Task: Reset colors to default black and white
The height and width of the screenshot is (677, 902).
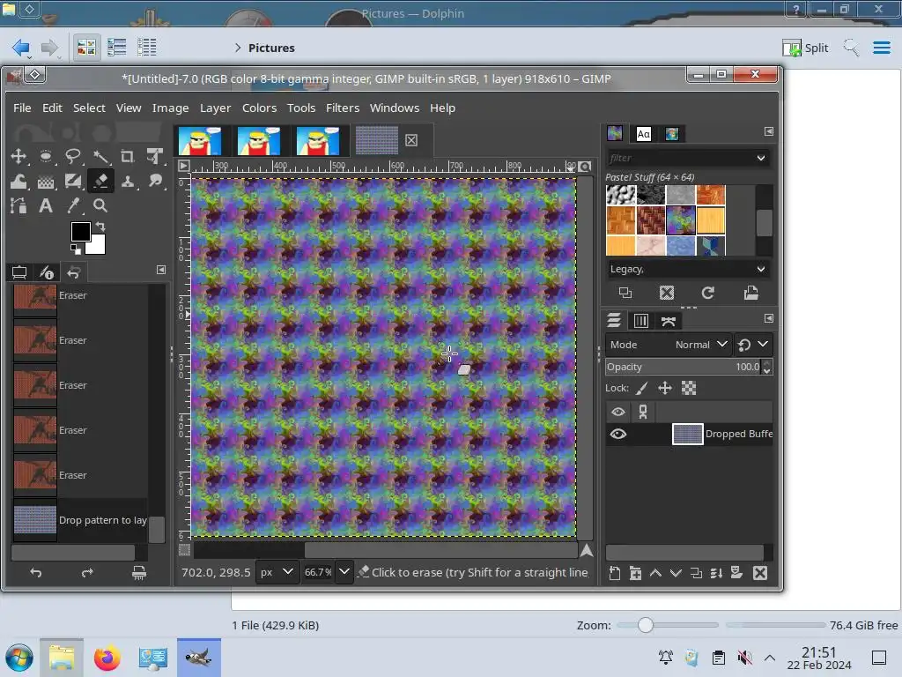Action: coord(76,249)
